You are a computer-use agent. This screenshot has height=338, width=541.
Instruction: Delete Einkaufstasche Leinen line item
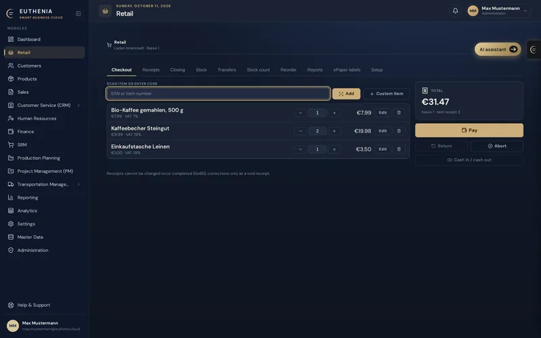coord(399,149)
